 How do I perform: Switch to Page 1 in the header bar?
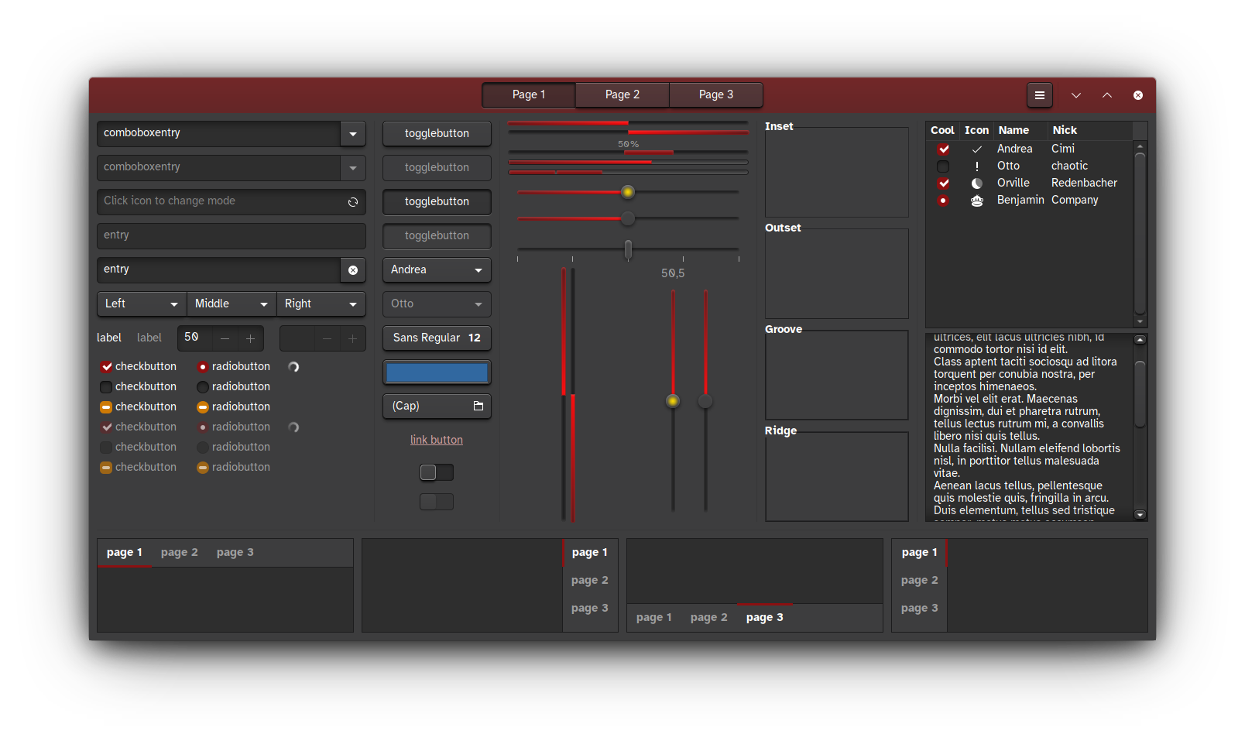pyautogui.click(x=529, y=95)
